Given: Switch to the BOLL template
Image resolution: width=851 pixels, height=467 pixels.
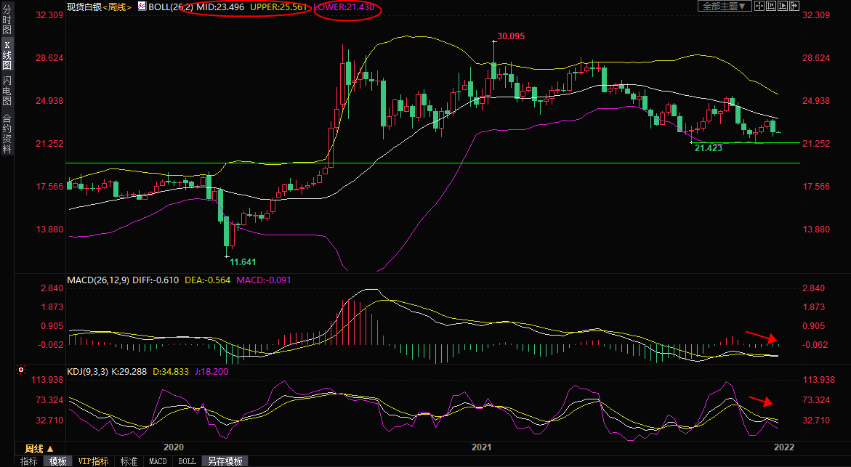Looking at the screenshot, I should (x=187, y=461).
